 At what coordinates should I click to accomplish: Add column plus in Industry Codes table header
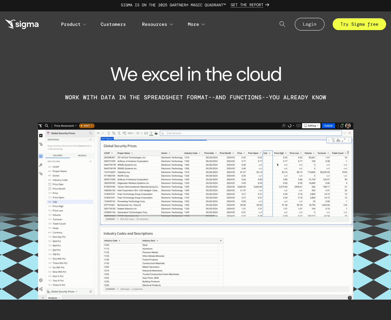click(221, 240)
